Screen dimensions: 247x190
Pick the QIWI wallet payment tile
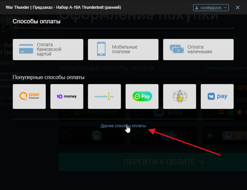tap(29, 96)
